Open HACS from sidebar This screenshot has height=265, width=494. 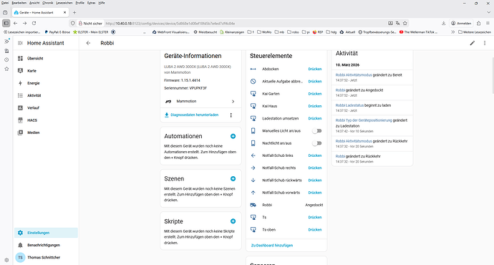click(x=46, y=120)
